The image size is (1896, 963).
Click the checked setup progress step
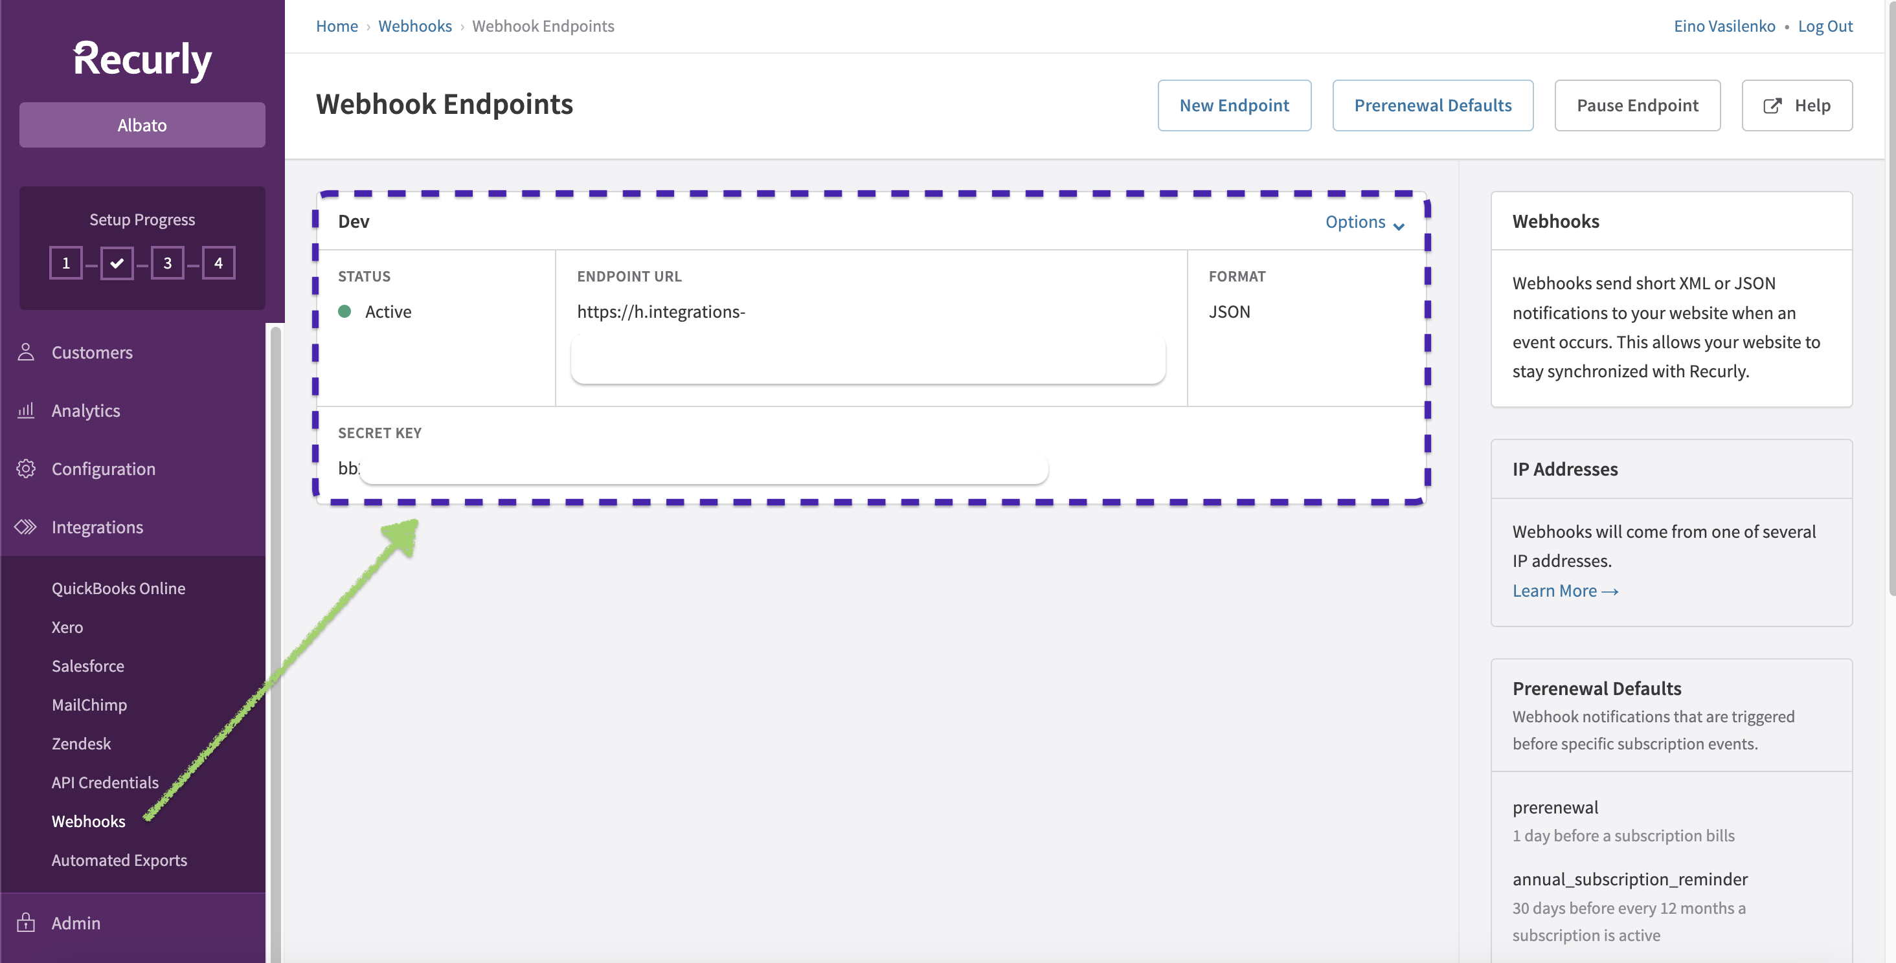click(117, 263)
